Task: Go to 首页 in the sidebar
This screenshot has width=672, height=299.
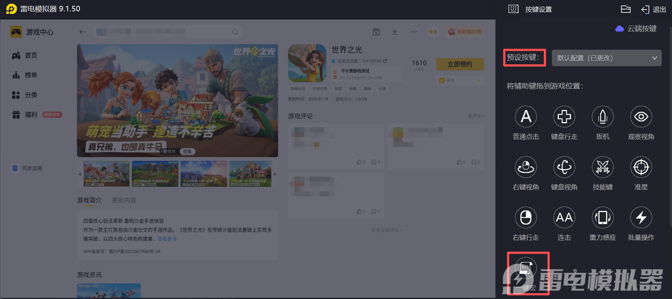Action: [x=25, y=55]
